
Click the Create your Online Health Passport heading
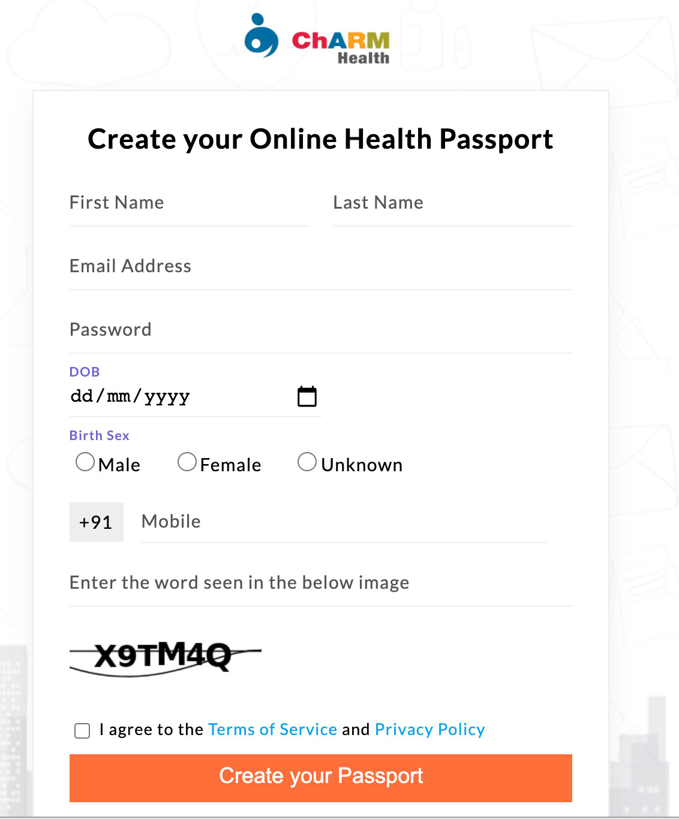(321, 138)
